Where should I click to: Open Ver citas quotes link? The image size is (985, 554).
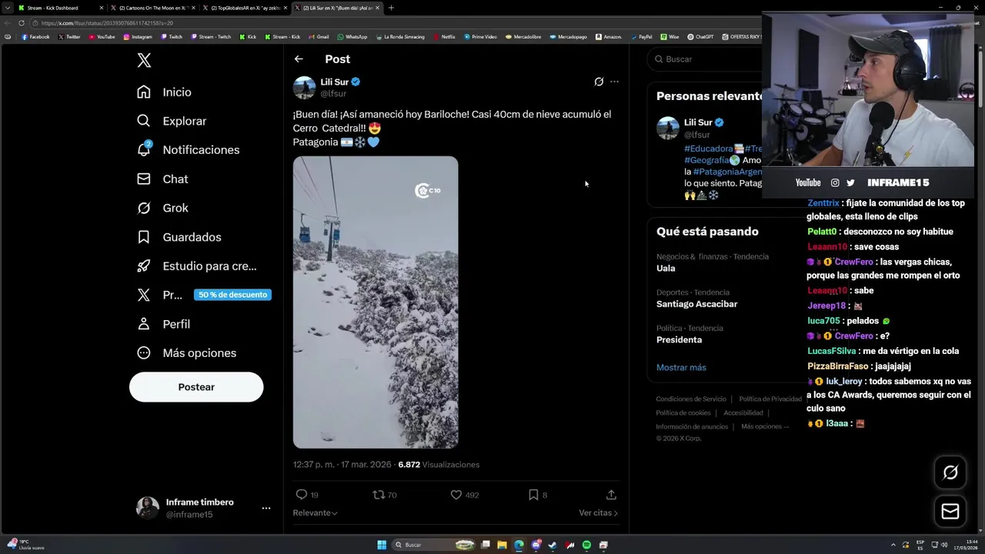(598, 512)
